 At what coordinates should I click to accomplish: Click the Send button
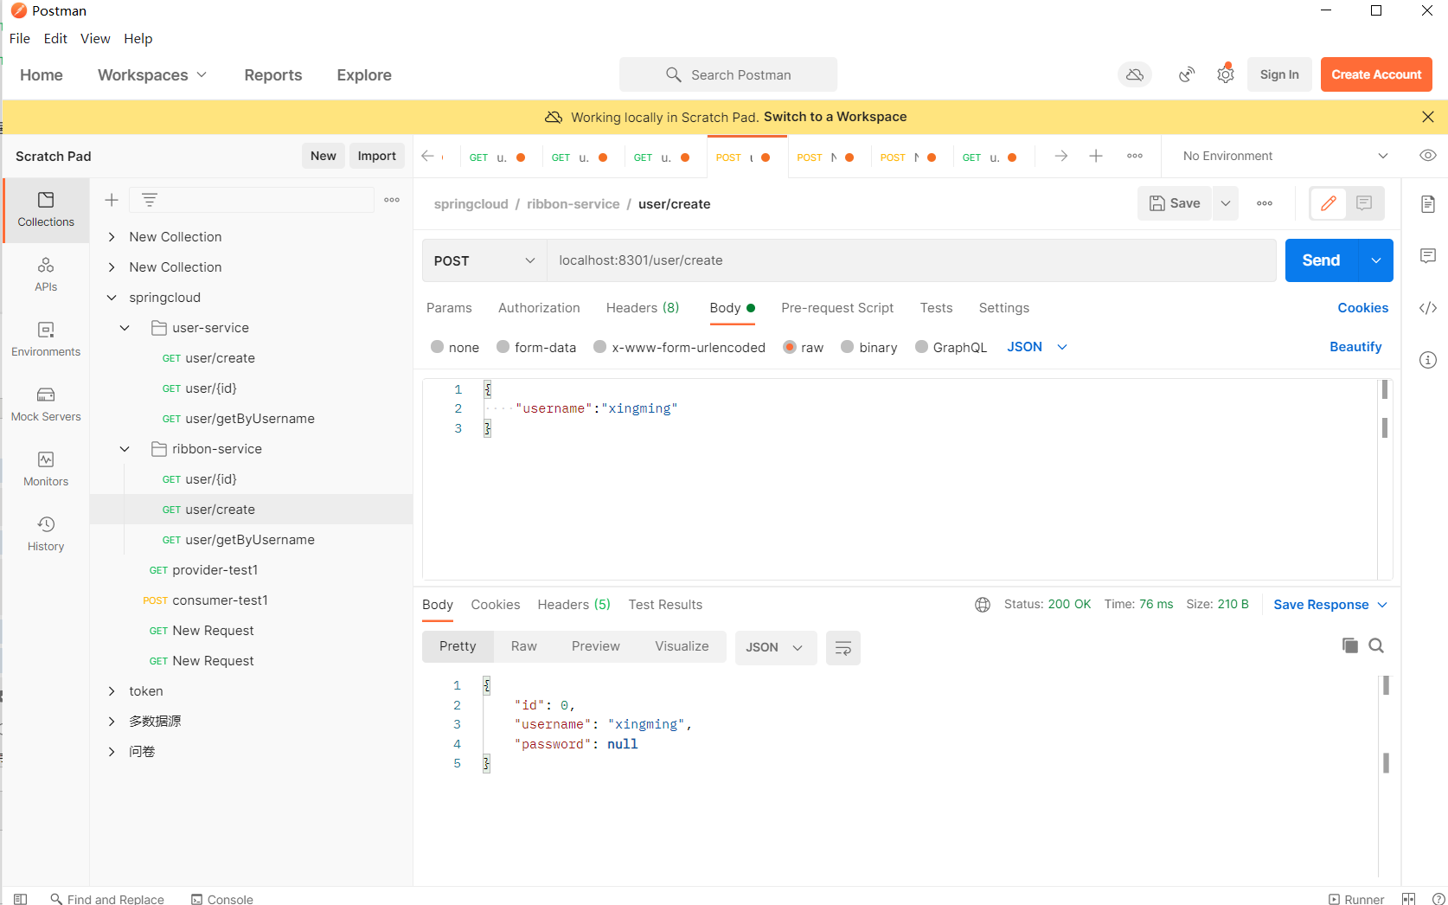(x=1322, y=260)
